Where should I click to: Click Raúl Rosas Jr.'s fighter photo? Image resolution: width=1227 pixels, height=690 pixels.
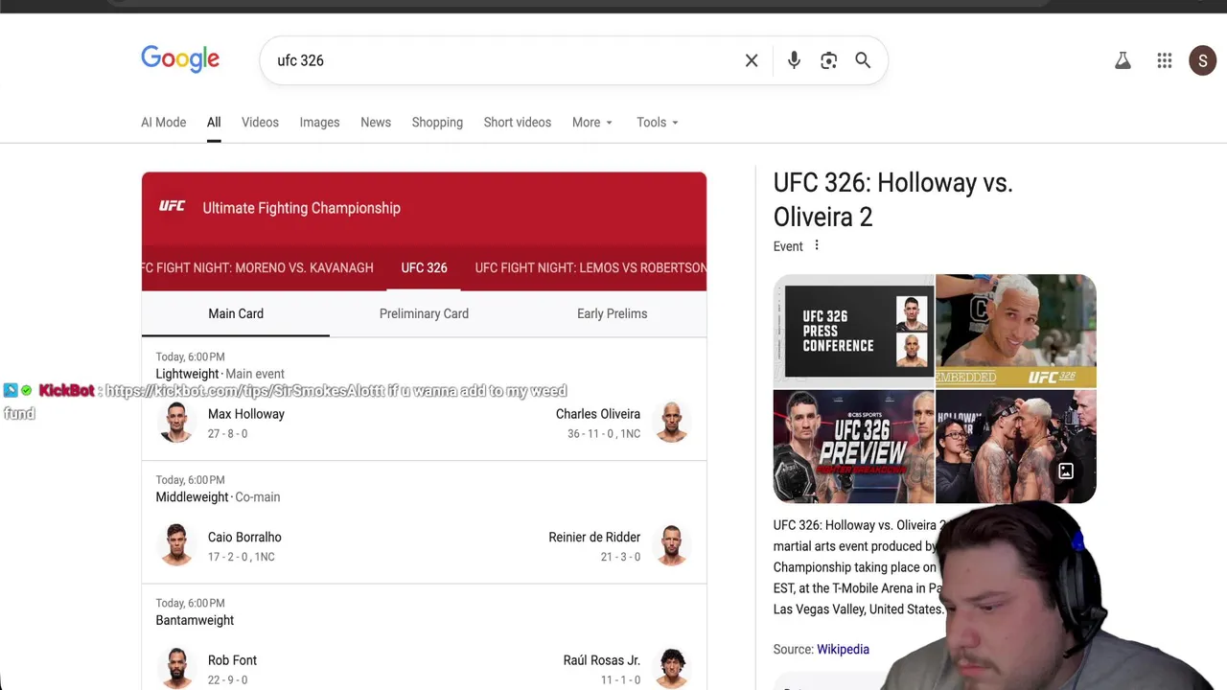(x=672, y=669)
